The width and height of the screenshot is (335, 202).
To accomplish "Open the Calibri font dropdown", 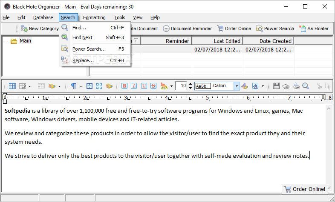I will tap(237, 86).
